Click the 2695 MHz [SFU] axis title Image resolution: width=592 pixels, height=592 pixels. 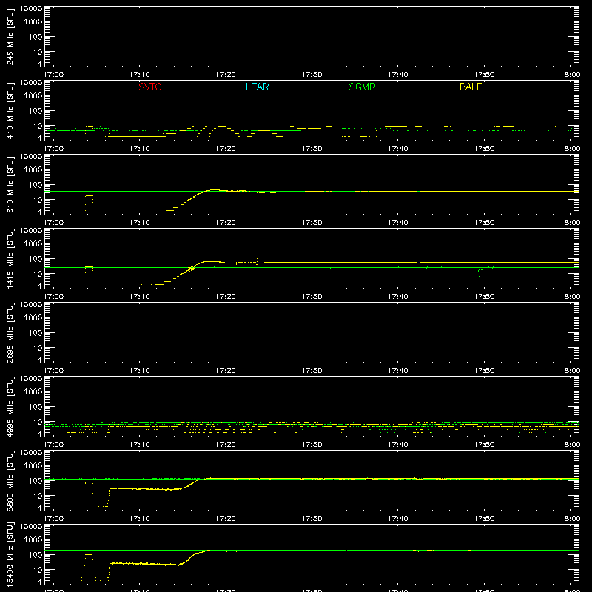click(x=10, y=332)
